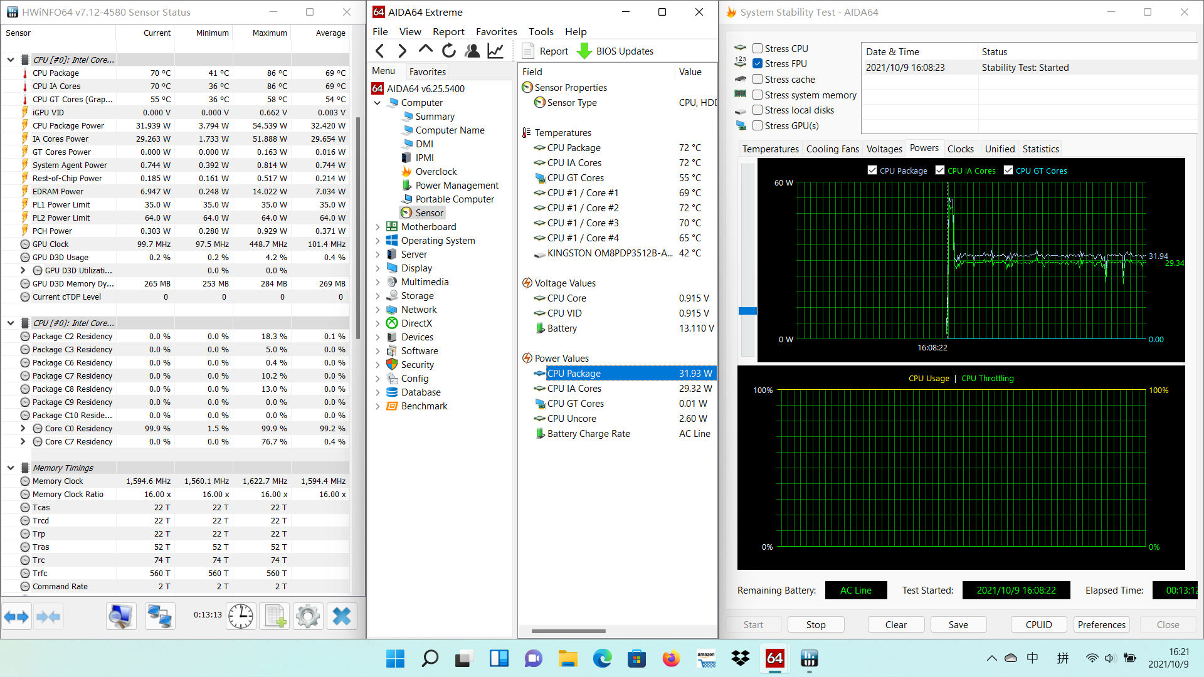This screenshot has height=677, width=1204.
Task: Click AIDA64 horizontal scrollbar at bottom
Action: click(x=568, y=631)
